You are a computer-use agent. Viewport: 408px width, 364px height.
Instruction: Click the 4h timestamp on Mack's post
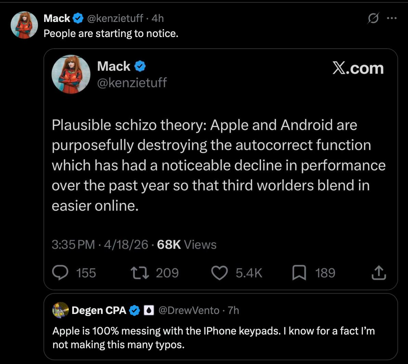[x=158, y=18]
